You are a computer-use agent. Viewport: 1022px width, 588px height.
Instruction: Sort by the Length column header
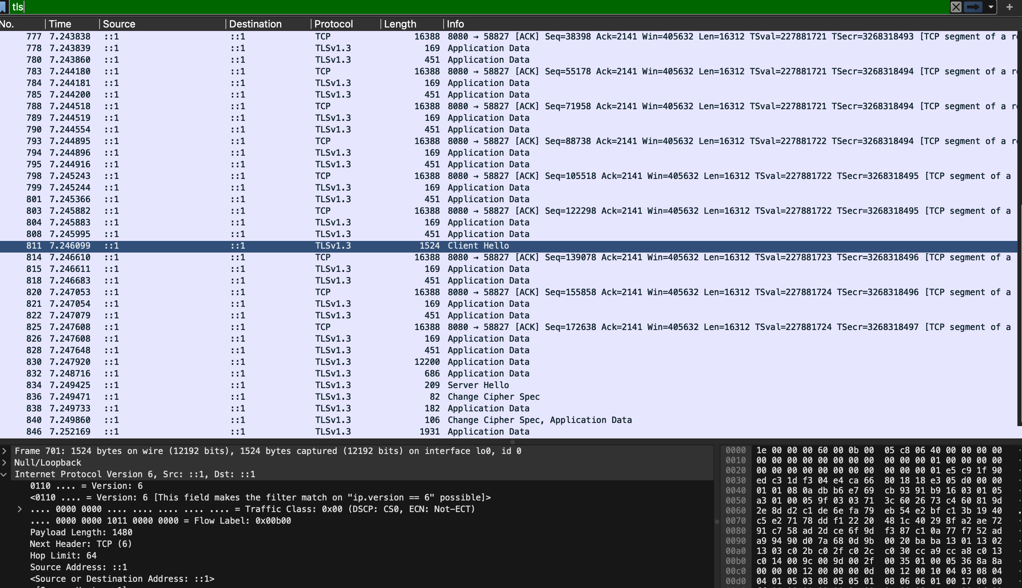[412, 24]
